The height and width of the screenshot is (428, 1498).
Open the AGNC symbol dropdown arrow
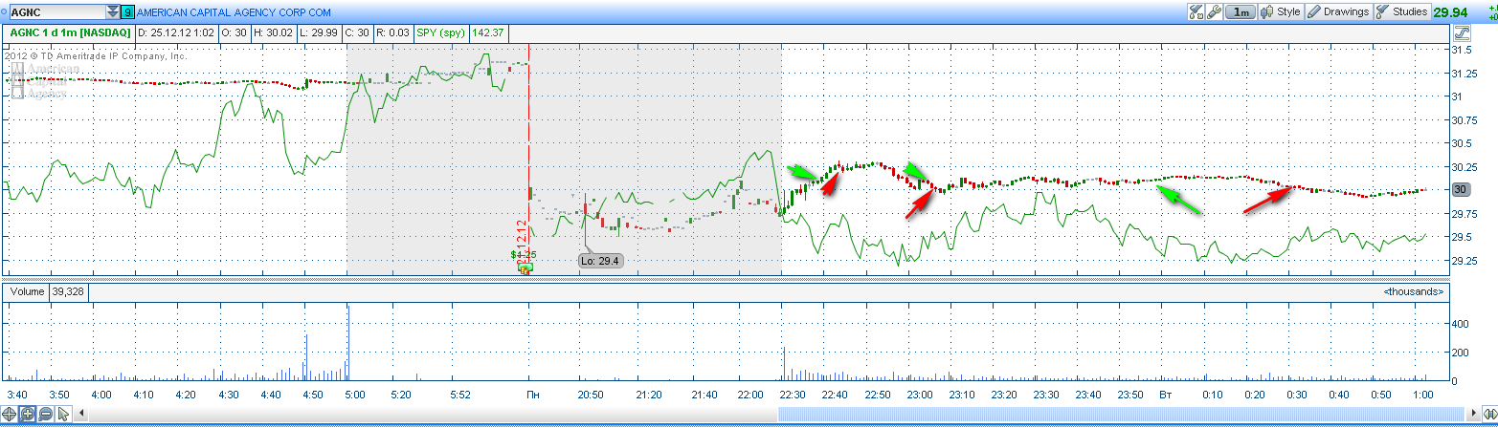coord(114,12)
